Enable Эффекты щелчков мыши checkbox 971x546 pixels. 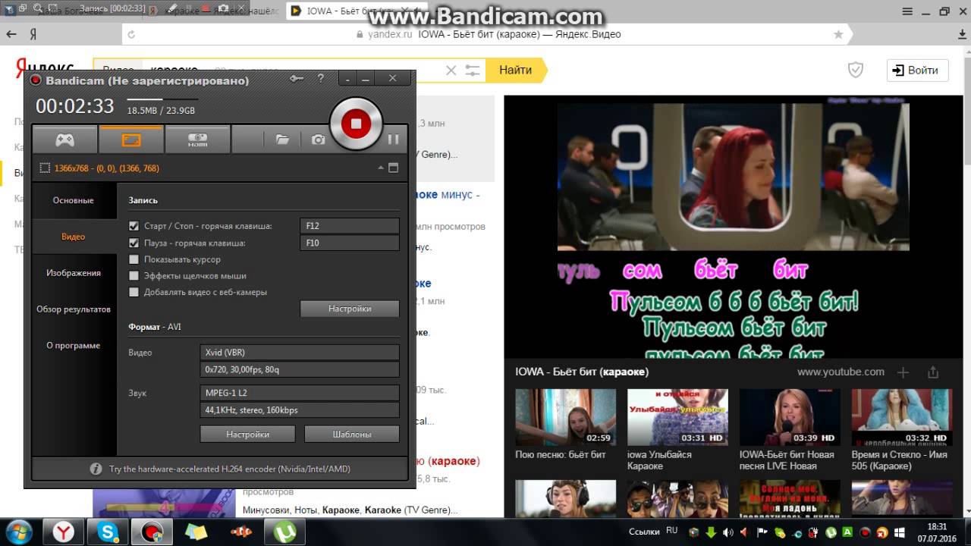[x=134, y=276]
